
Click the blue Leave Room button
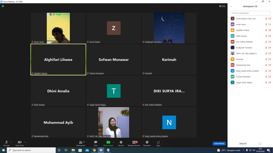click(219, 144)
